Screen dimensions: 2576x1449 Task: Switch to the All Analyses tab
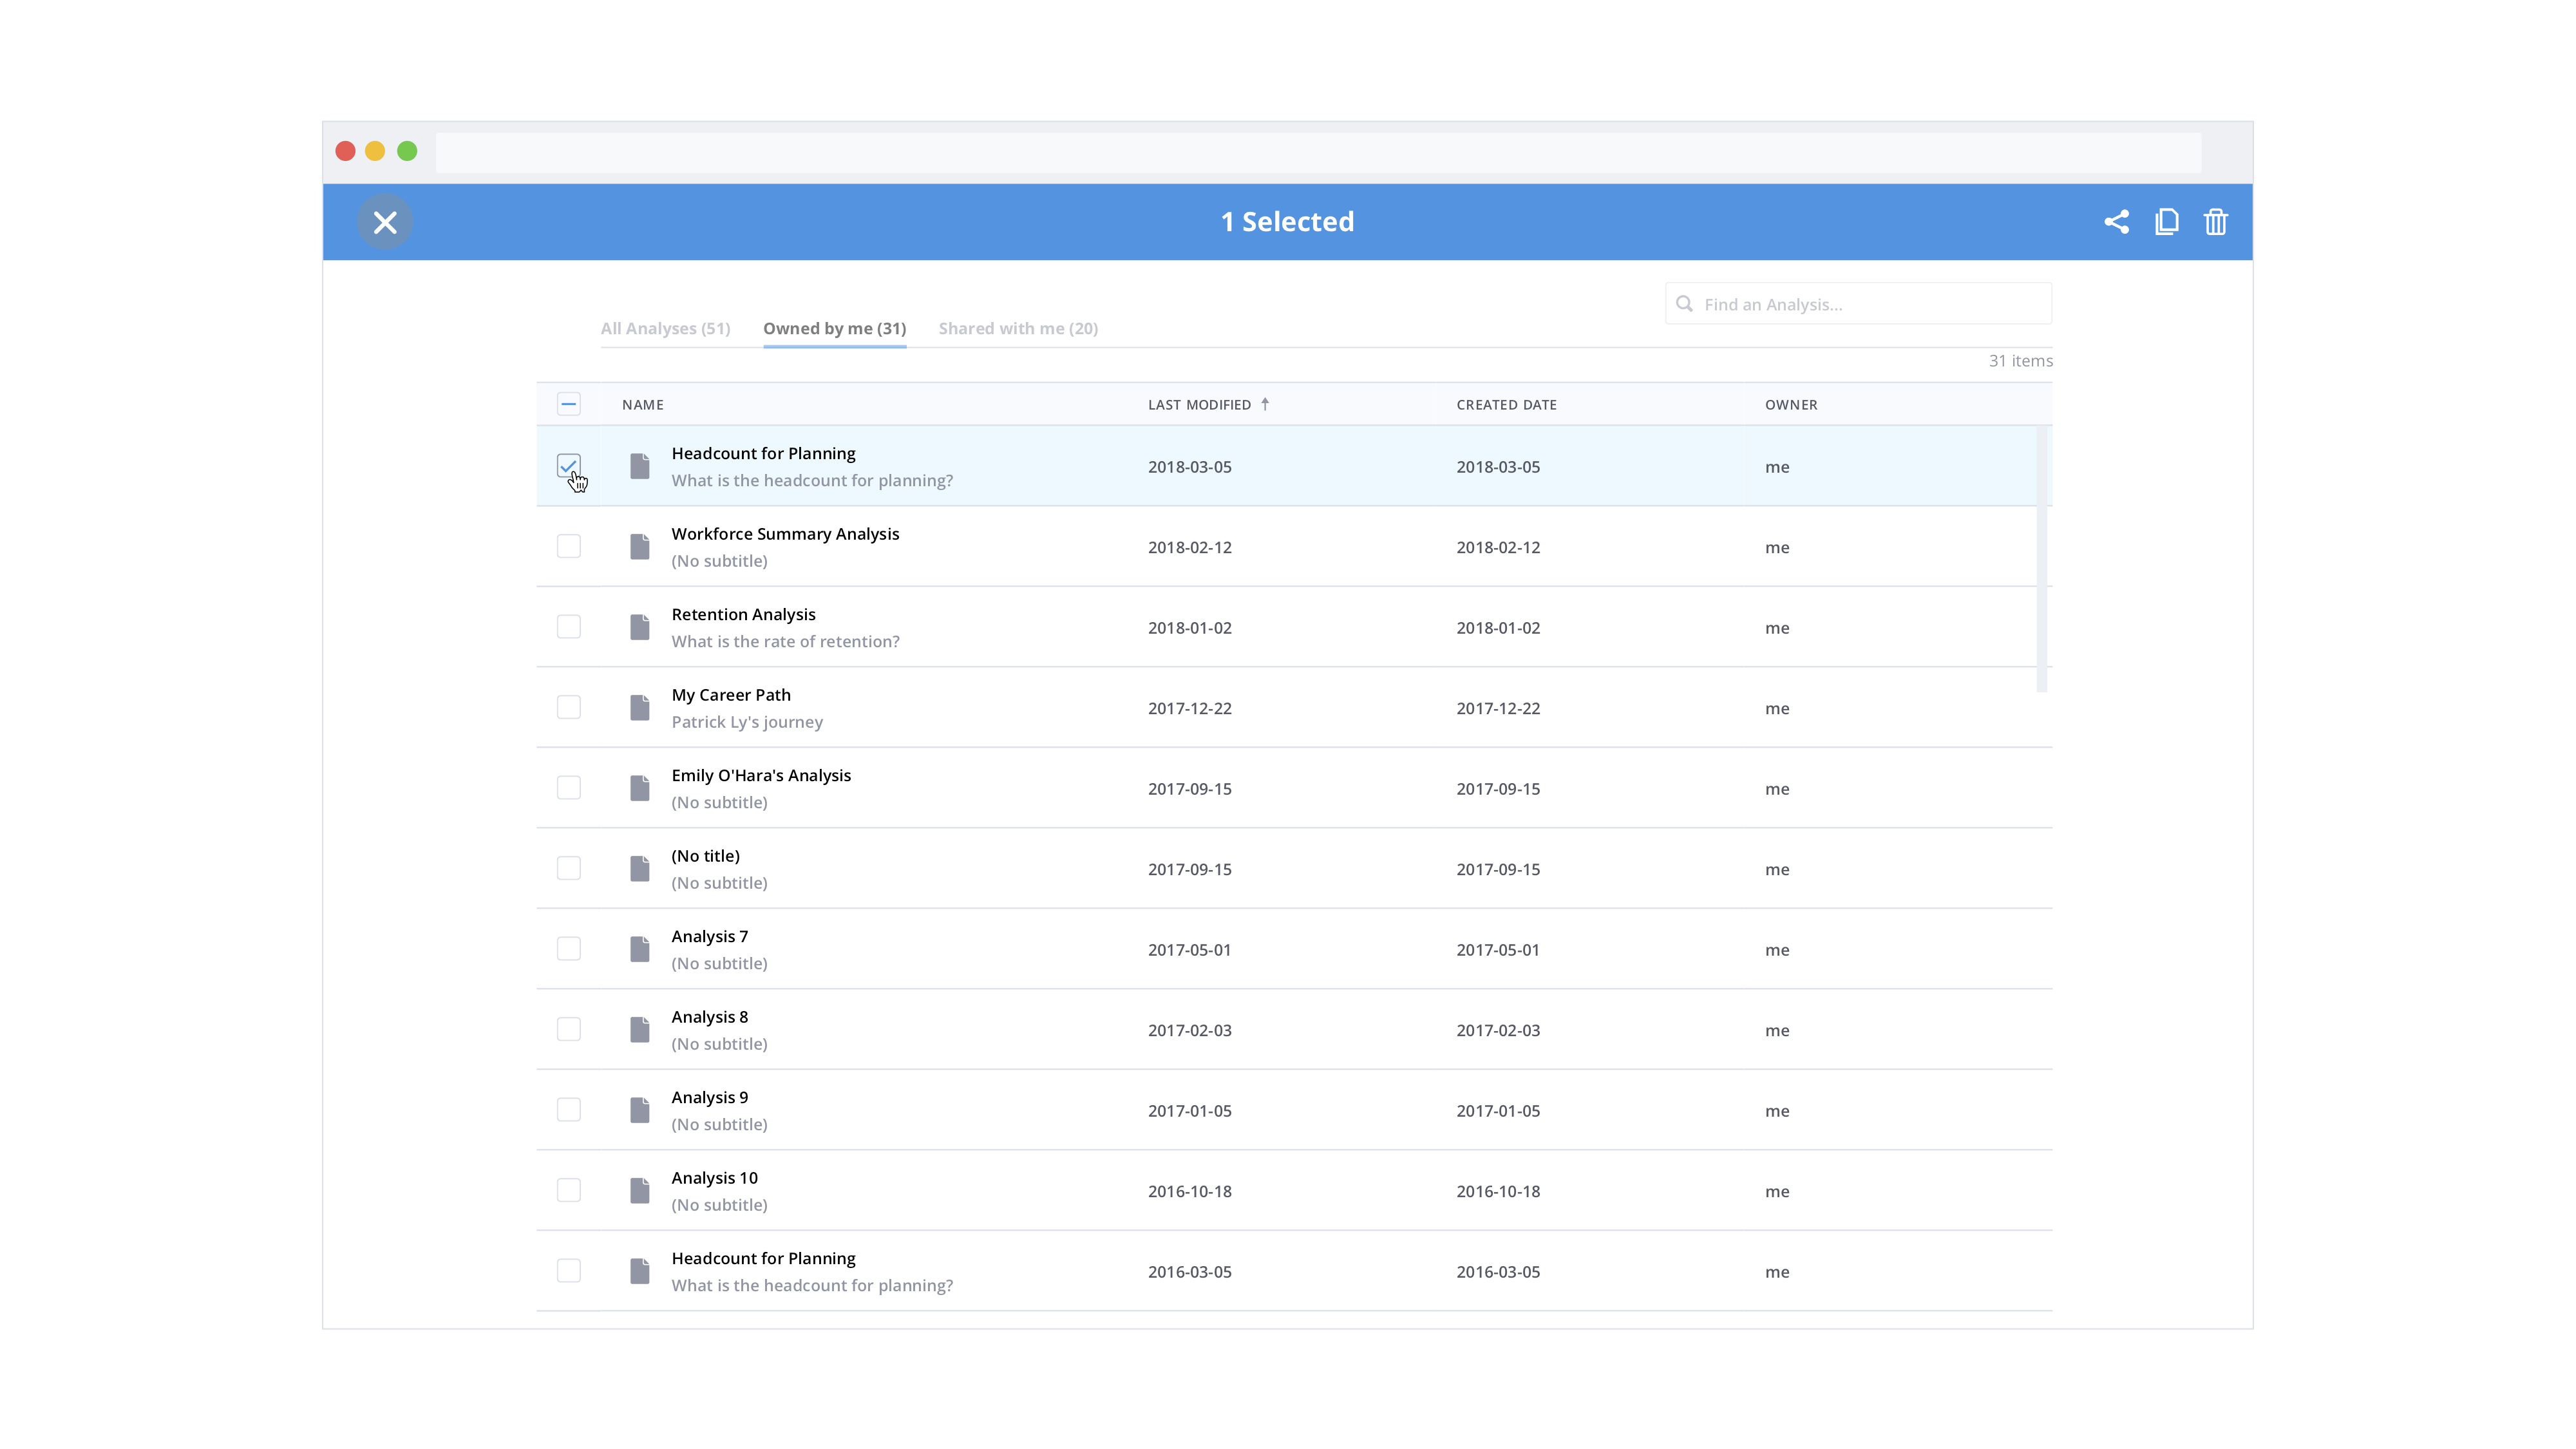[x=665, y=328]
